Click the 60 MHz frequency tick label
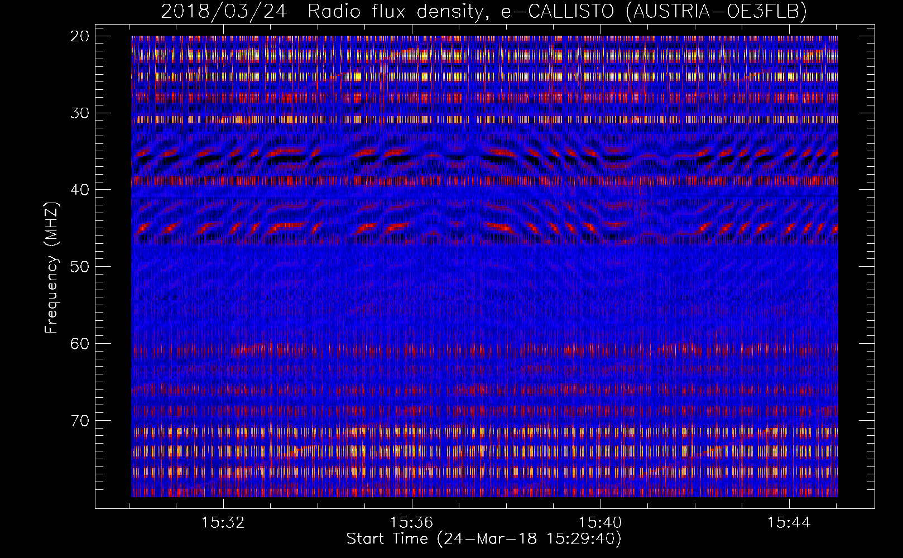This screenshot has width=903, height=558. point(80,344)
